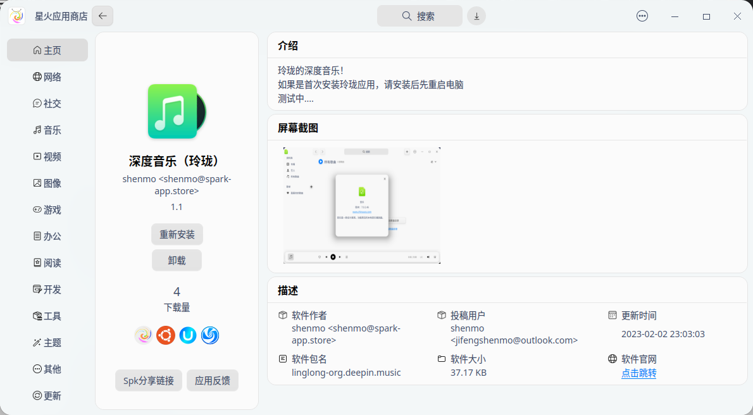Open the 音乐 category
The width and height of the screenshot is (753, 415).
47,130
